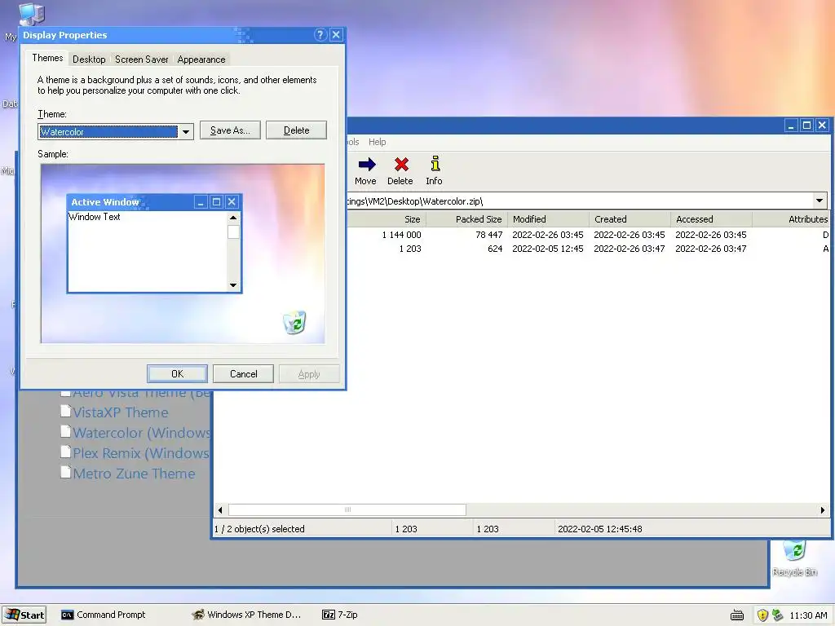
Task: Click the sample window scrollbar up arrow
Action: pos(232,217)
